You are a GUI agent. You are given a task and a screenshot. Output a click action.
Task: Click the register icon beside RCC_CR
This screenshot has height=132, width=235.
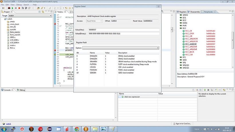pyautogui.click(x=183, y=31)
